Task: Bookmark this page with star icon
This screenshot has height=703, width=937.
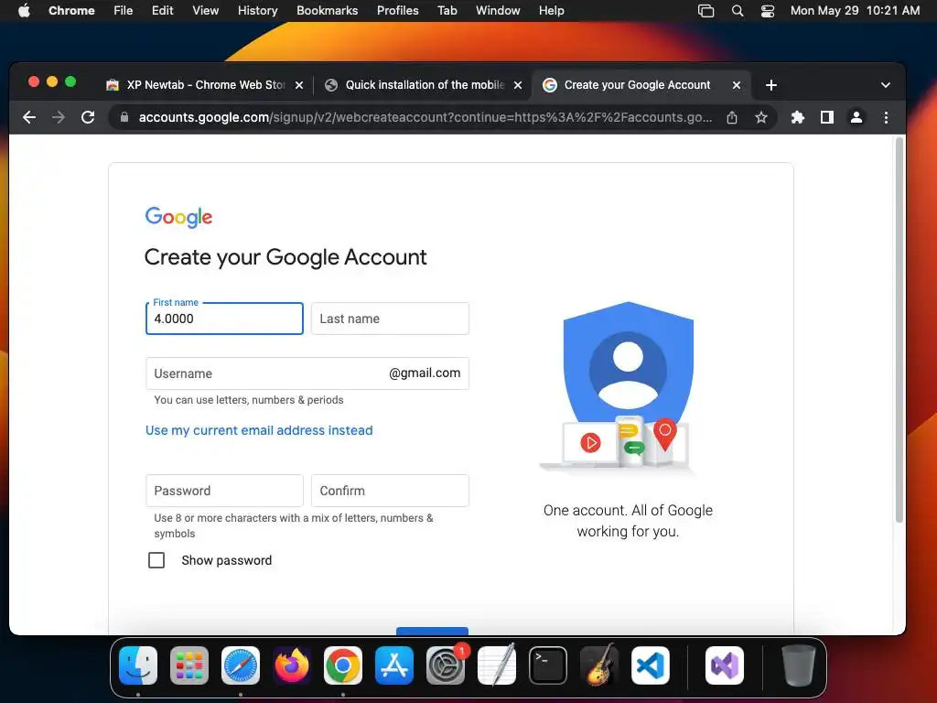Action: (760, 117)
